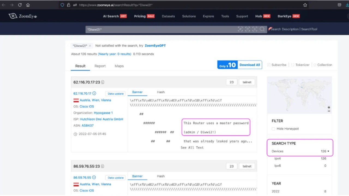The width and height of the screenshot is (349, 196).
Task: Open Solutions menu item
Action: (189, 16)
